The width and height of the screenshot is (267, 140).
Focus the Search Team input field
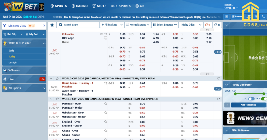(78, 25)
